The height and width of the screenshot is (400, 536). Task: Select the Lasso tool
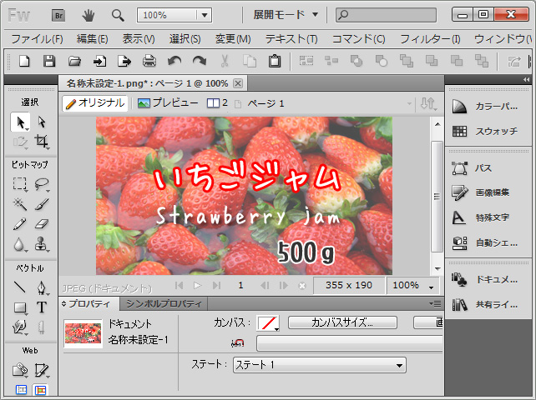click(42, 184)
